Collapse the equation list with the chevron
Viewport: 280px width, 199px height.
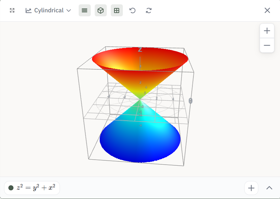click(x=269, y=188)
